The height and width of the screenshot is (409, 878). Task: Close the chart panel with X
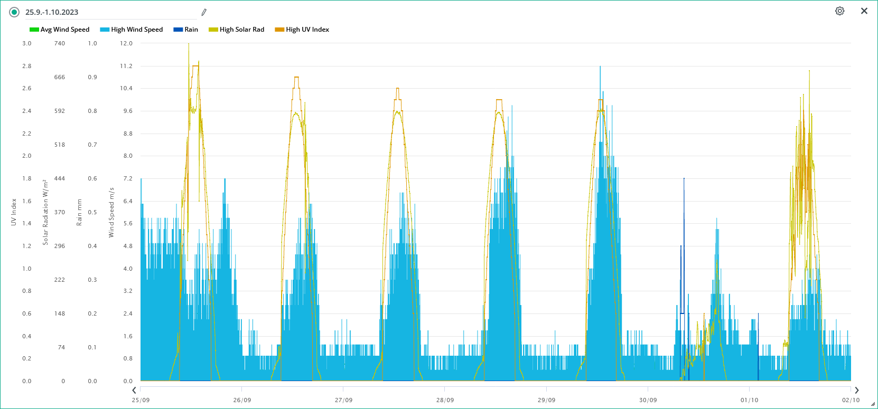(x=864, y=11)
